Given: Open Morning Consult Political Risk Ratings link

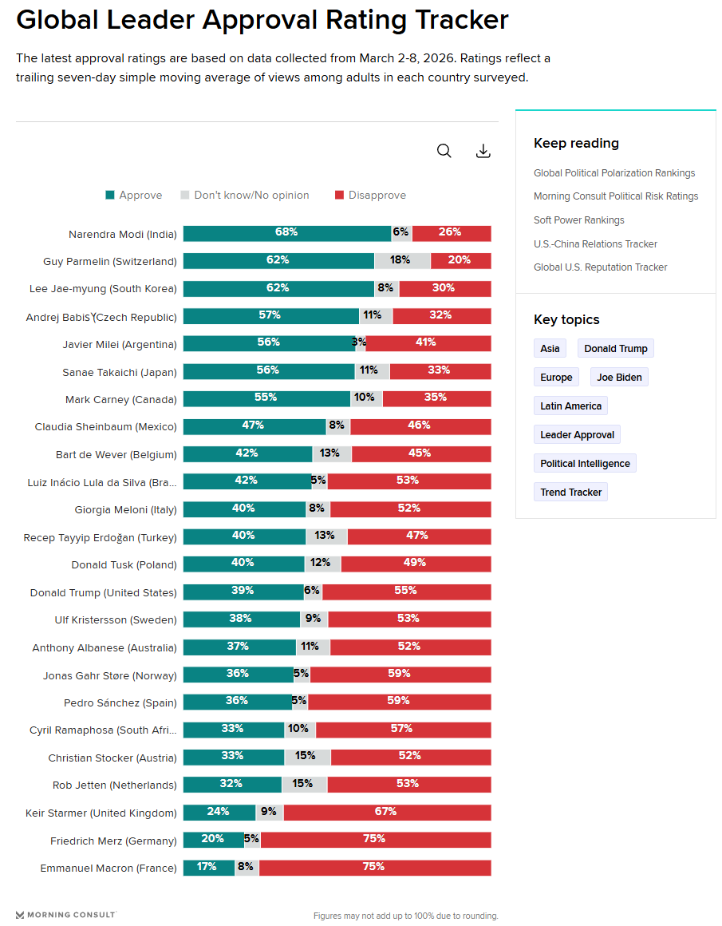Looking at the screenshot, I should click(x=616, y=196).
